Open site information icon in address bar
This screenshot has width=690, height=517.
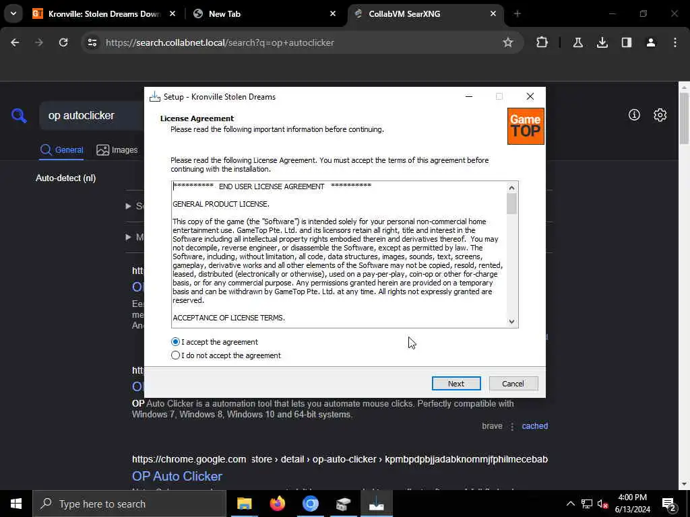click(x=92, y=42)
